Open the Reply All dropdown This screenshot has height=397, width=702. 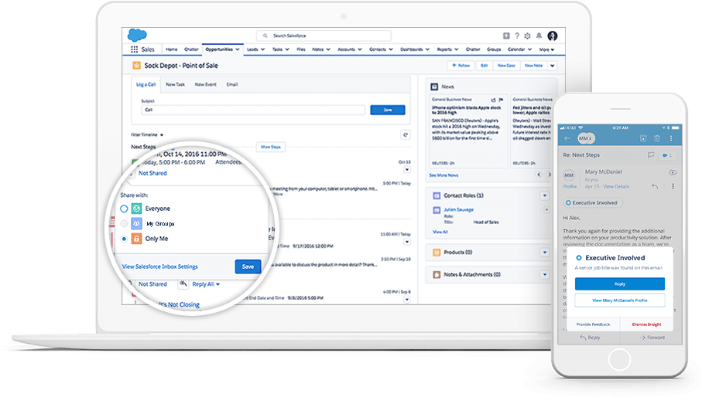pyautogui.click(x=218, y=284)
